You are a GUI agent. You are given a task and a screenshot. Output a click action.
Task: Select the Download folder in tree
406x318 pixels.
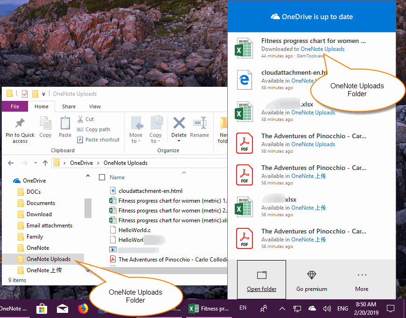coord(35,214)
